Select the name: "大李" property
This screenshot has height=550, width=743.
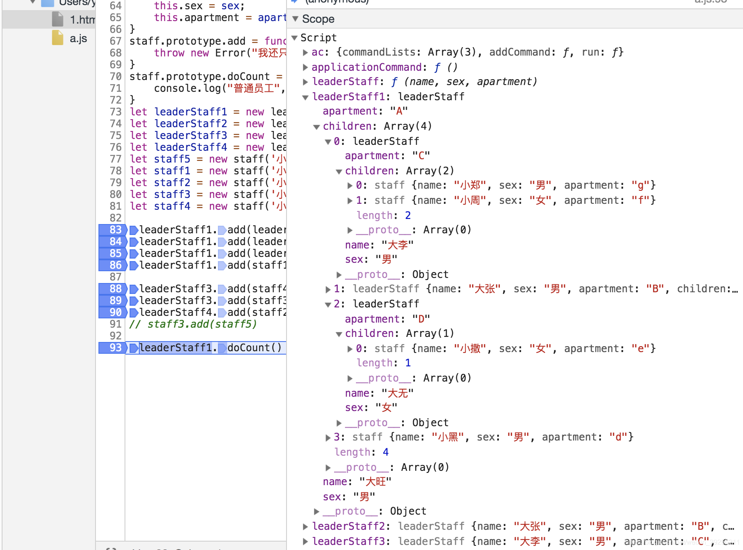pyautogui.click(x=379, y=245)
